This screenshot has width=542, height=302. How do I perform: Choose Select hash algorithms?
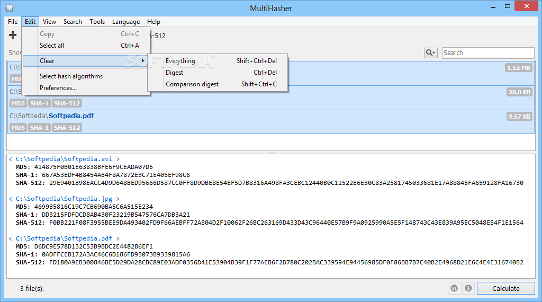86,76
